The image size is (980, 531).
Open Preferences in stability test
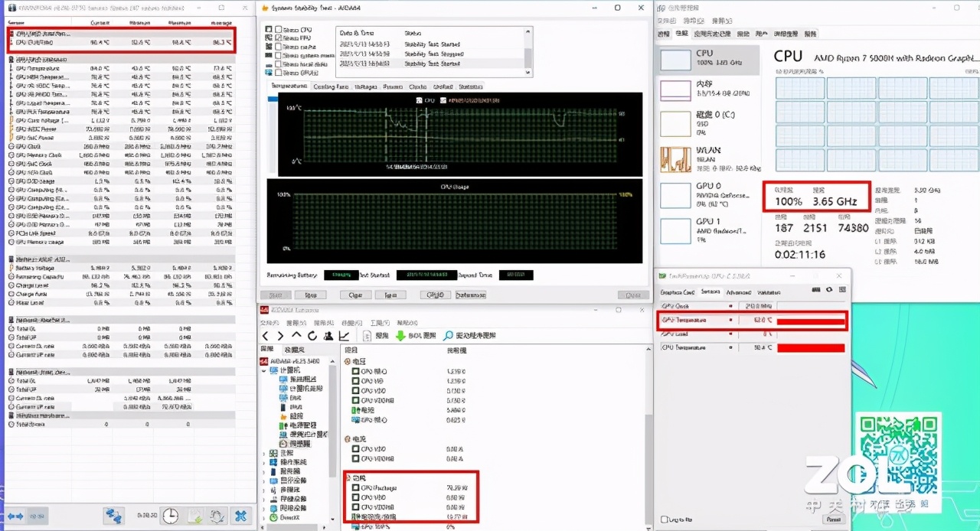pos(470,295)
